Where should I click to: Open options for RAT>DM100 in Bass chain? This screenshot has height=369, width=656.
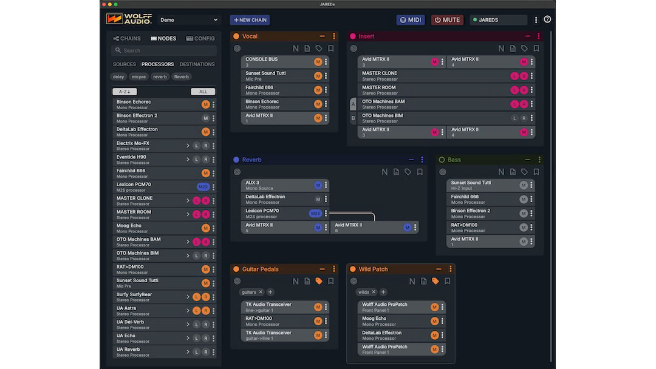point(531,228)
